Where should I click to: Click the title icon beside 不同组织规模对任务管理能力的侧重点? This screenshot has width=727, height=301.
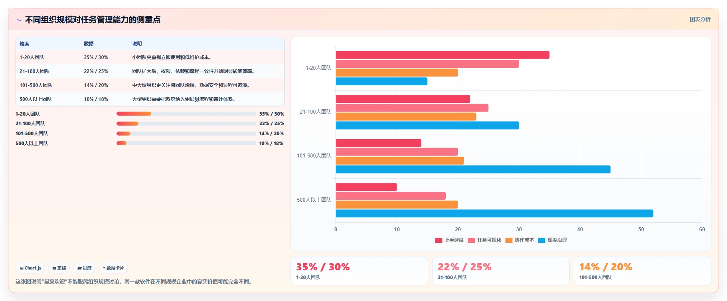19,20
